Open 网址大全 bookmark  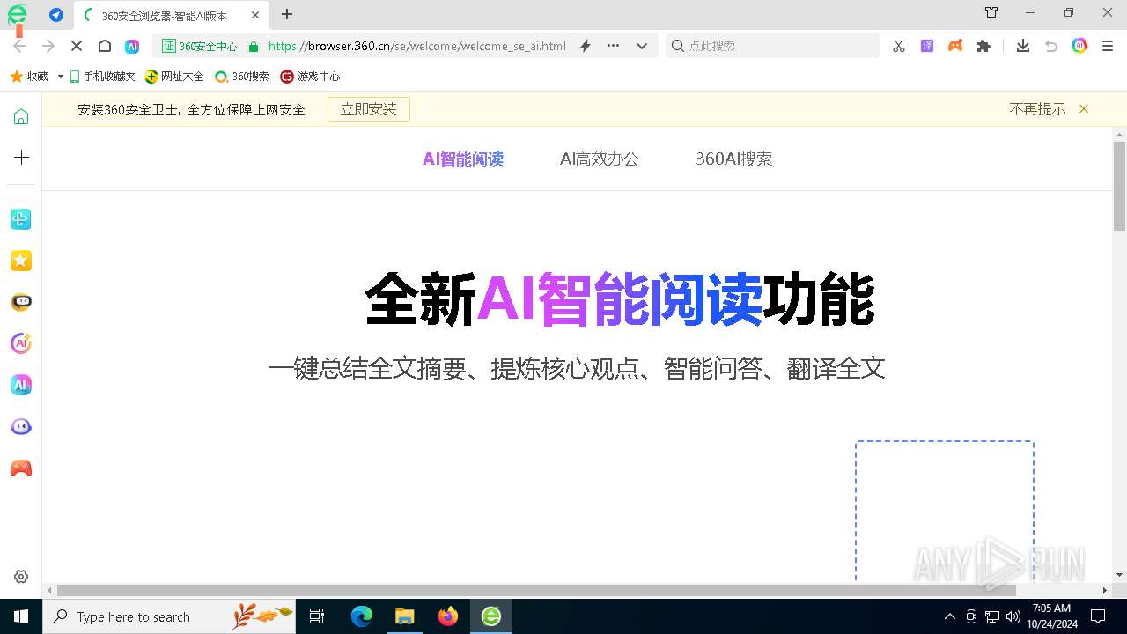click(x=174, y=77)
